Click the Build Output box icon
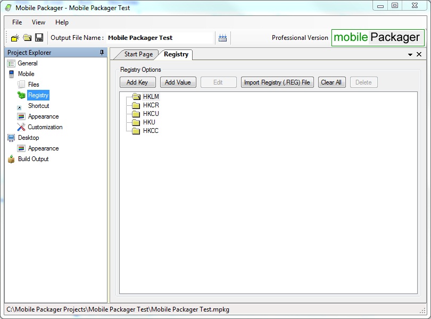Image resolution: width=431 pixels, height=319 pixels. click(x=11, y=159)
